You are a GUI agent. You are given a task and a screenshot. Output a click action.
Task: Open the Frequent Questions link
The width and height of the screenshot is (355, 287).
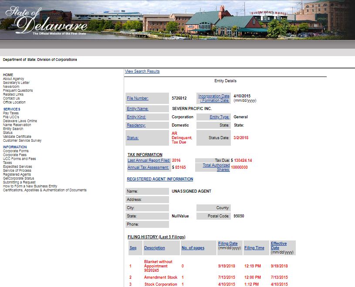click(x=17, y=90)
